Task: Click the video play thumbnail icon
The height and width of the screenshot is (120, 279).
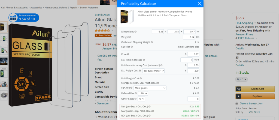Action: point(4,95)
